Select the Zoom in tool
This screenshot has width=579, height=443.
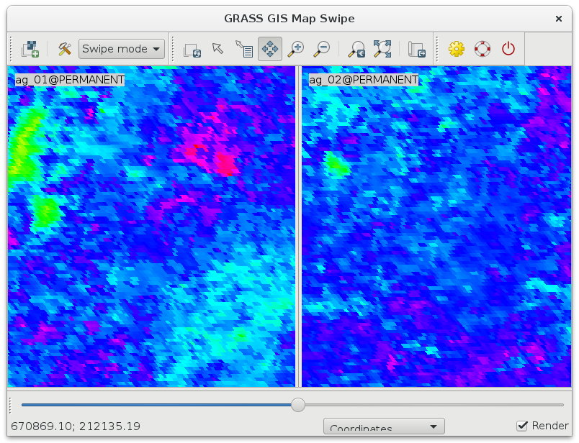(296, 49)
